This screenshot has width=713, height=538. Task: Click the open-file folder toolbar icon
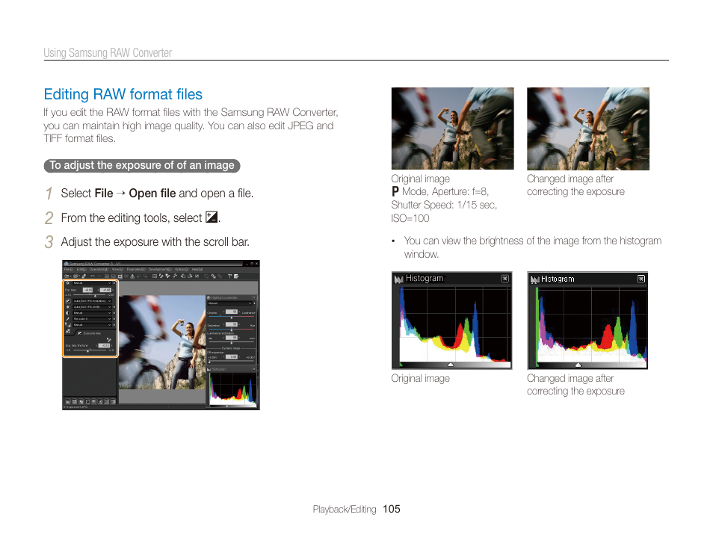click(67, 276)
